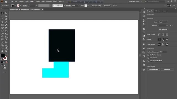The width and height of the screenshot is (177, 99).
Task: Change screen mode at toolbar bottom
Action: click(4, 68)
